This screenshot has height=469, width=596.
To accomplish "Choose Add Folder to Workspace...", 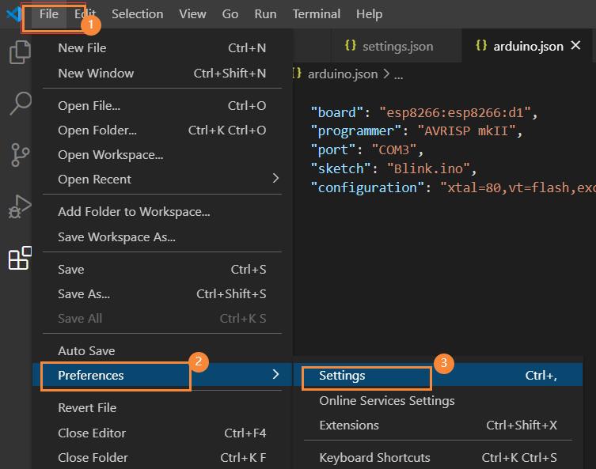I will coord(162,211).
